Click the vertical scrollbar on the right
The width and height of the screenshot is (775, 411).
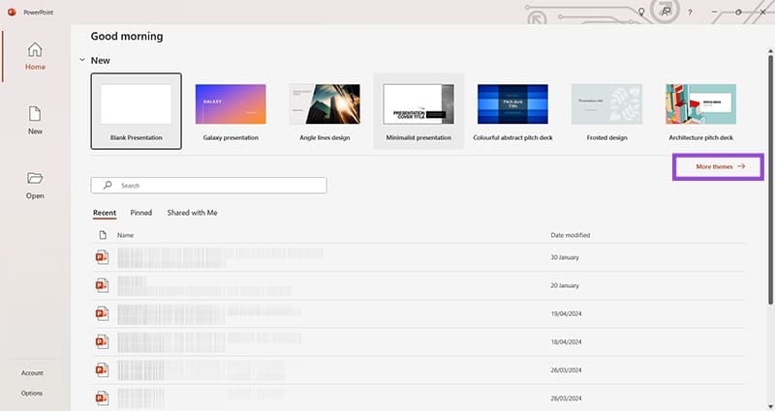coord(770,180)
